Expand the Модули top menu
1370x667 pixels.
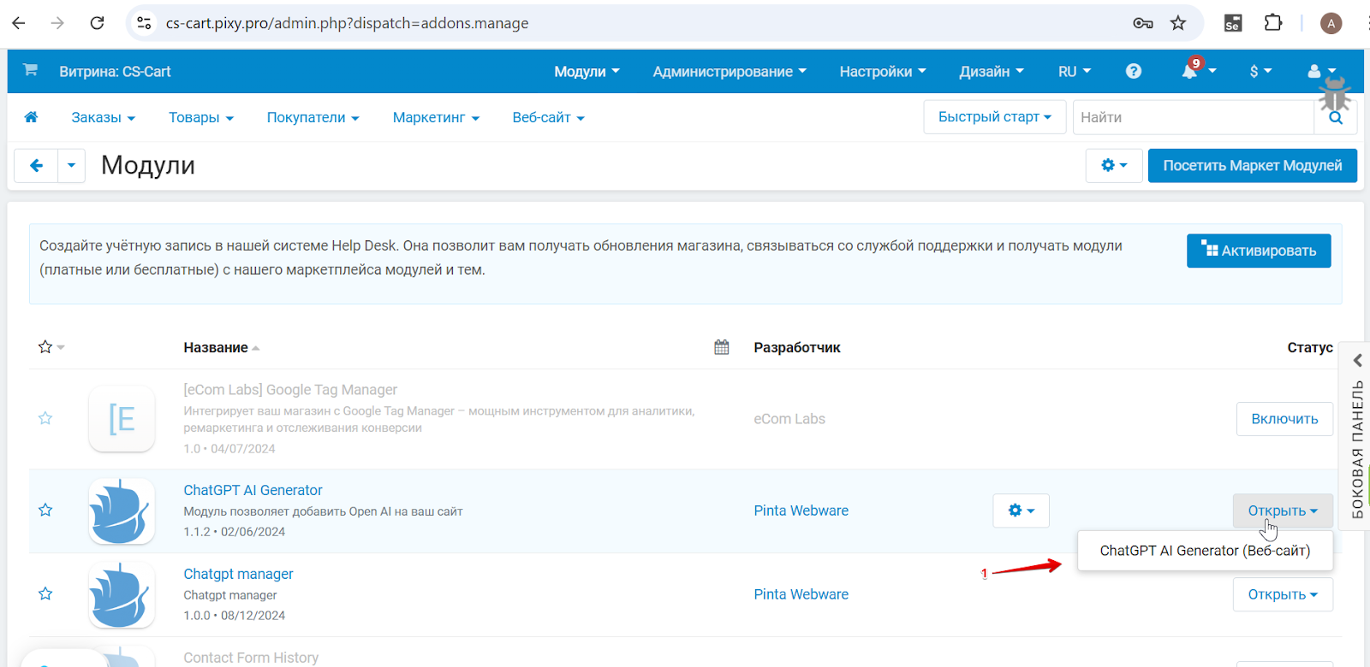click(587, 72)
